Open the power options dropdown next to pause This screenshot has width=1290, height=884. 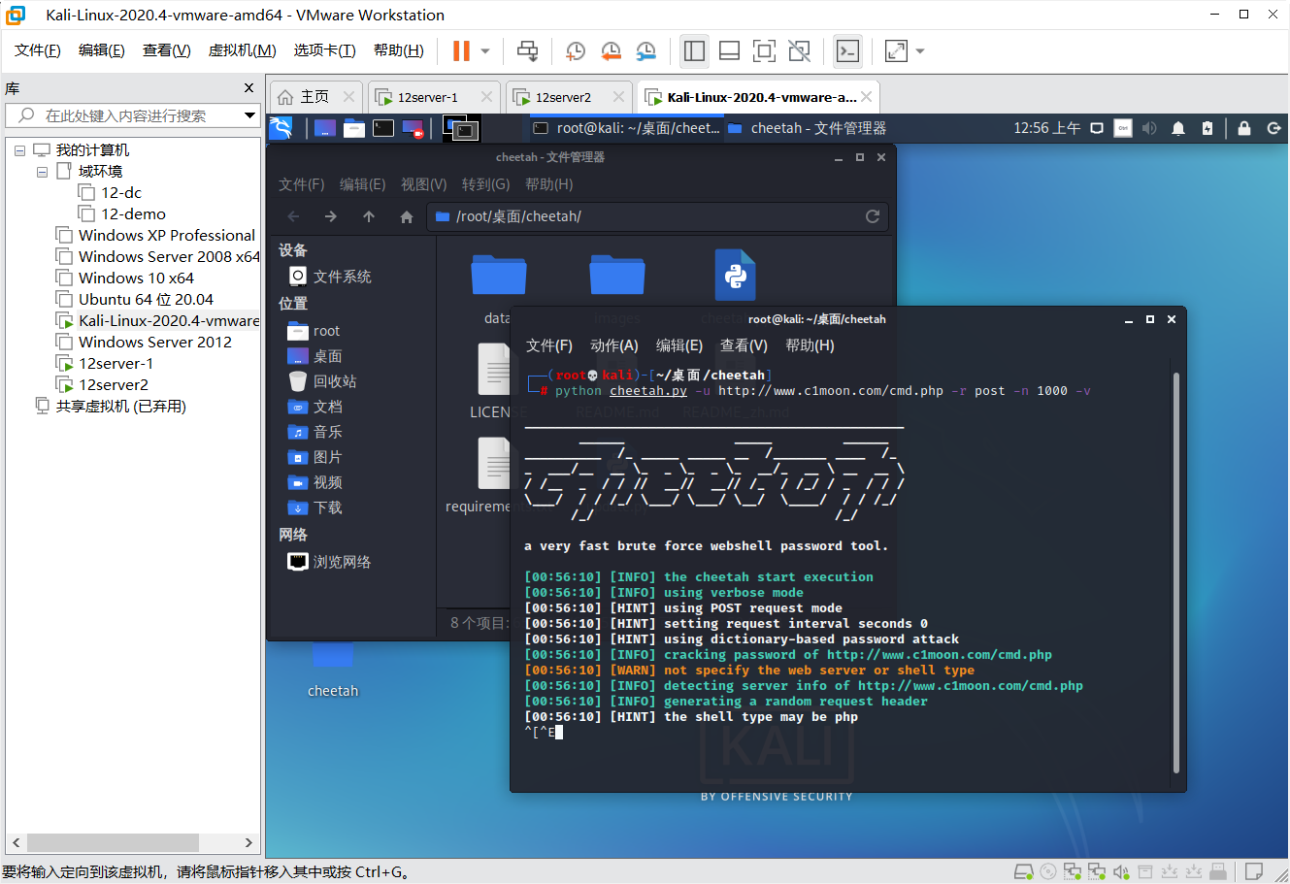[x=485, y=50]
